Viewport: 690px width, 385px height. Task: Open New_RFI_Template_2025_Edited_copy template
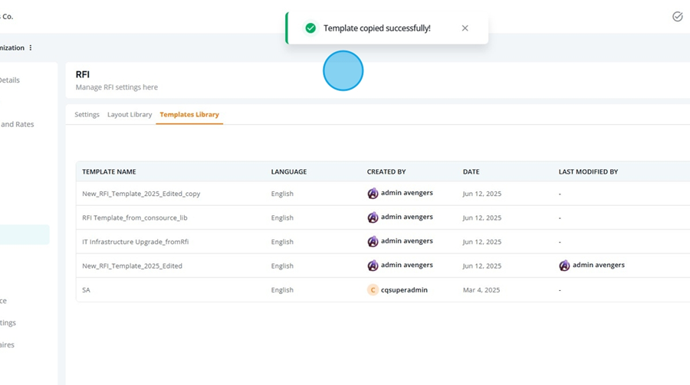tap(141, 194)
